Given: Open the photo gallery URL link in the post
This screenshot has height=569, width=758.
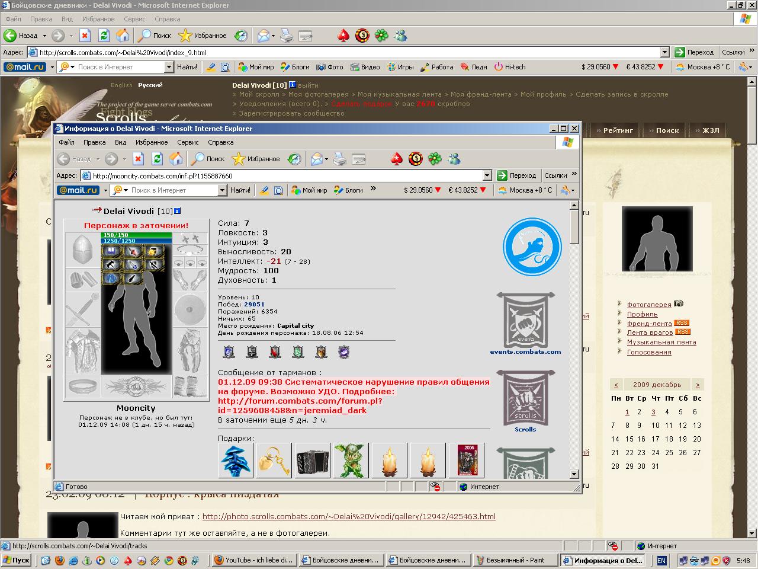Looking at the screenshot, I should [x=349, y=516].
